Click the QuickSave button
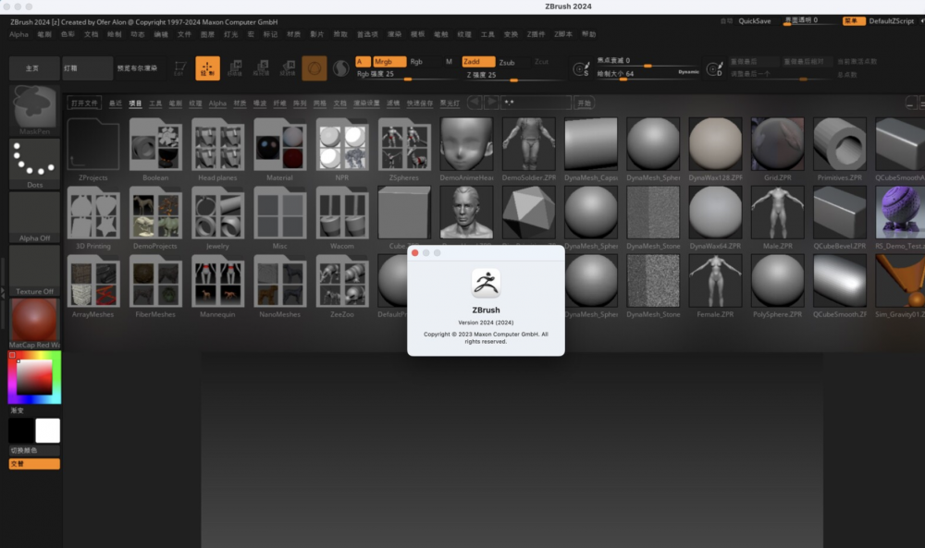The image size is (925, 548). click(x=755, y=20)
